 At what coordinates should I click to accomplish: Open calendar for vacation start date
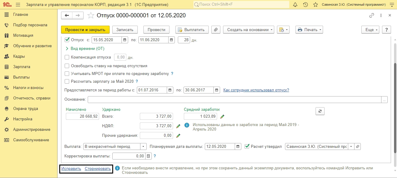[125, 40]
